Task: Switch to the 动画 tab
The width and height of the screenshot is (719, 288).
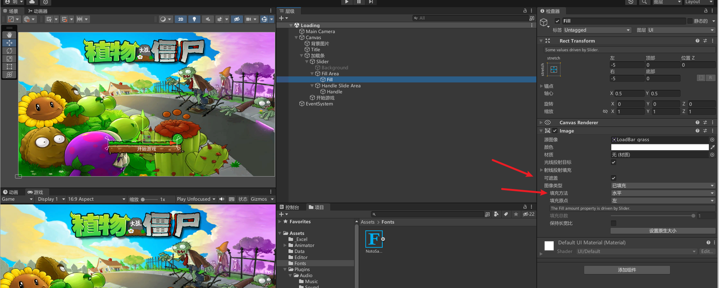Action: [x=11, y=192]
